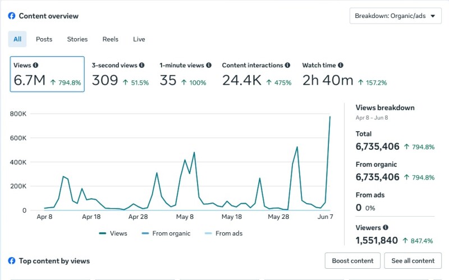
Task: Select the Content interactions metric card
Action: (x=256, y=74)
